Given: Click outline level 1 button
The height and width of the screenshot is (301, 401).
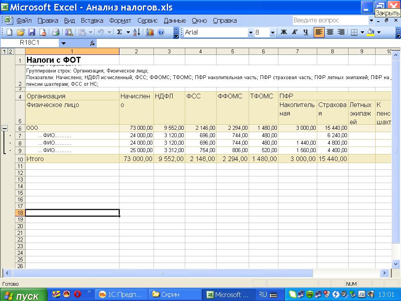Looking at the screenshot, I should [x=4, y=51].
